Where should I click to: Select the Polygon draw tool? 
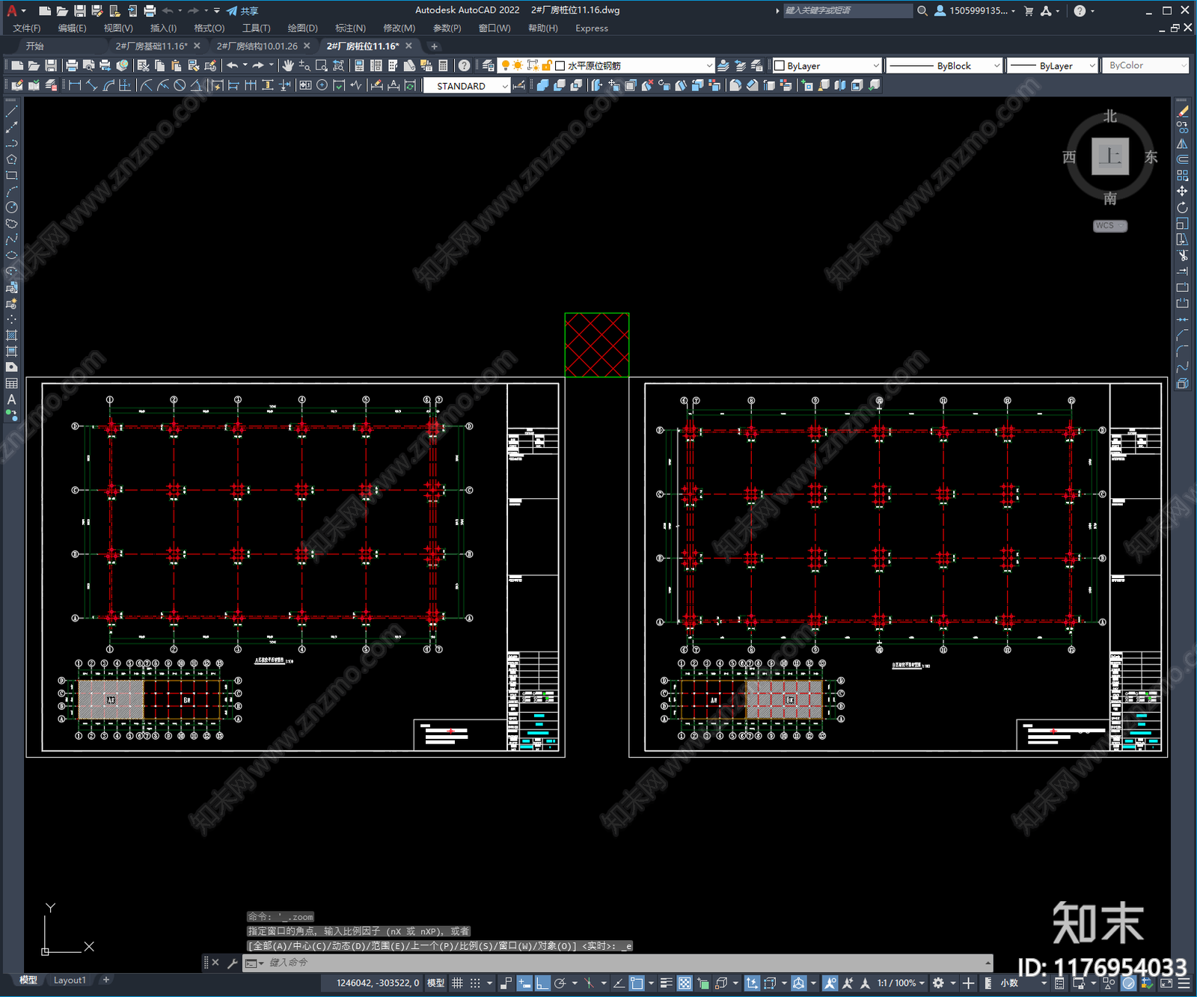pyautogui.click(x=11, y=159)
